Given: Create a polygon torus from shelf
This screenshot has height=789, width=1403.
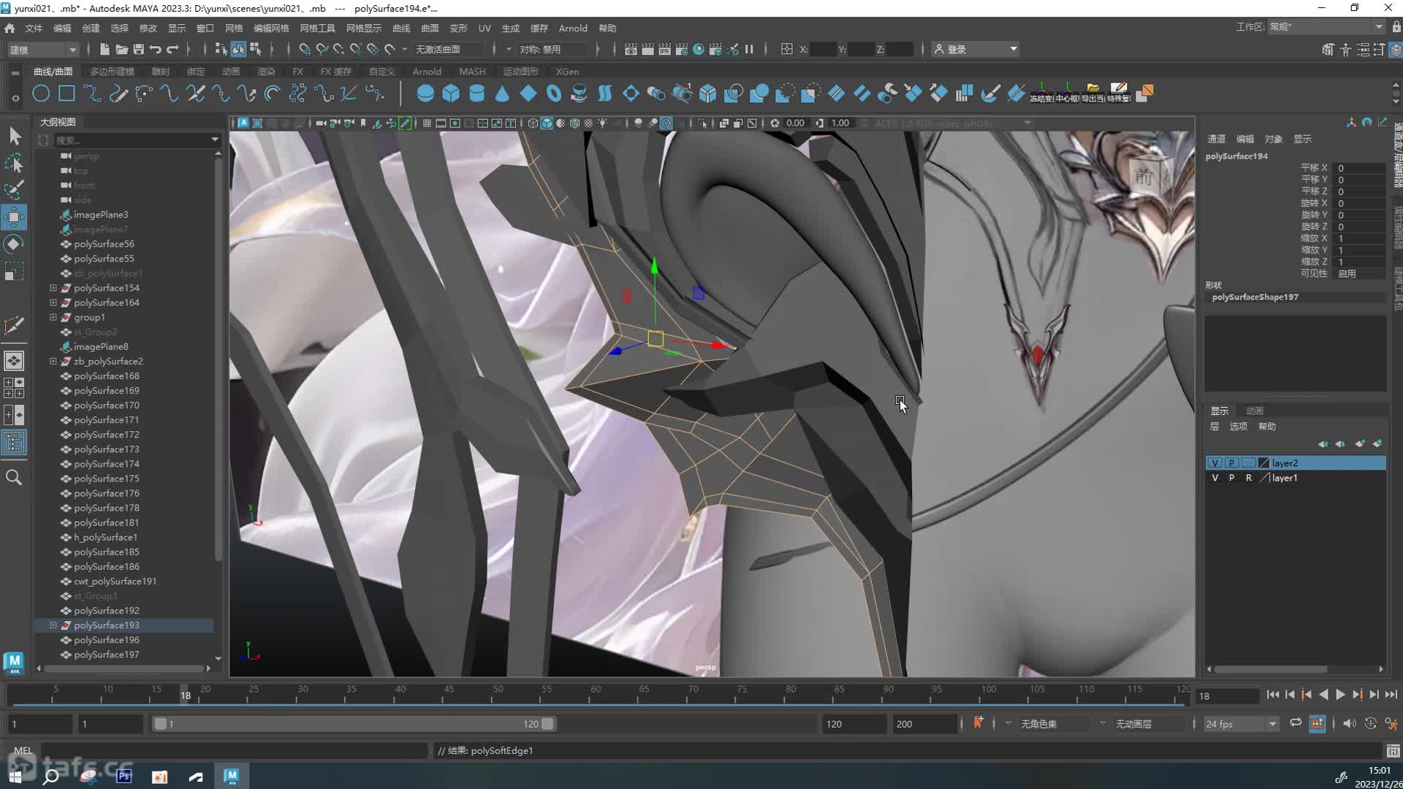Looking at the screenshot, I should pos(554,94).
